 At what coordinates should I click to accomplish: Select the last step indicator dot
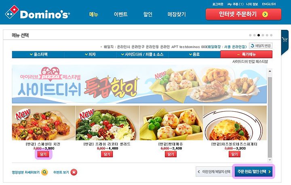(x=271, y=35)
